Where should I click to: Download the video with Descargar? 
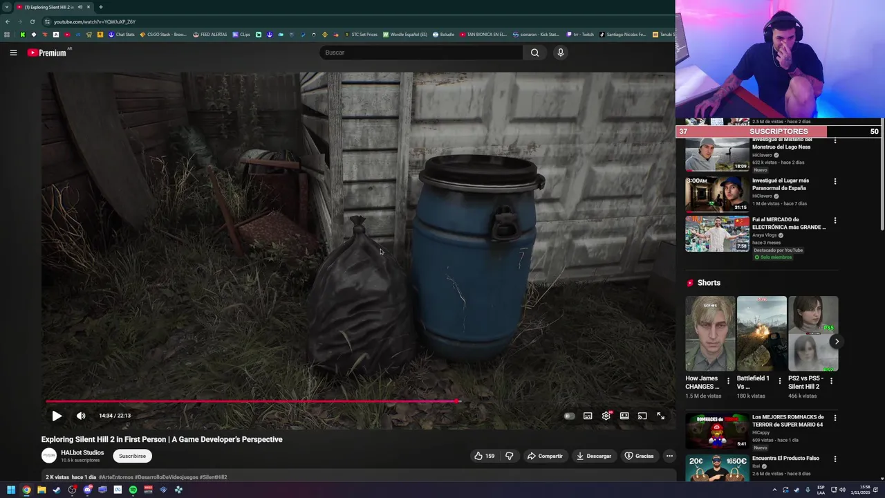(x=593, y=456)
